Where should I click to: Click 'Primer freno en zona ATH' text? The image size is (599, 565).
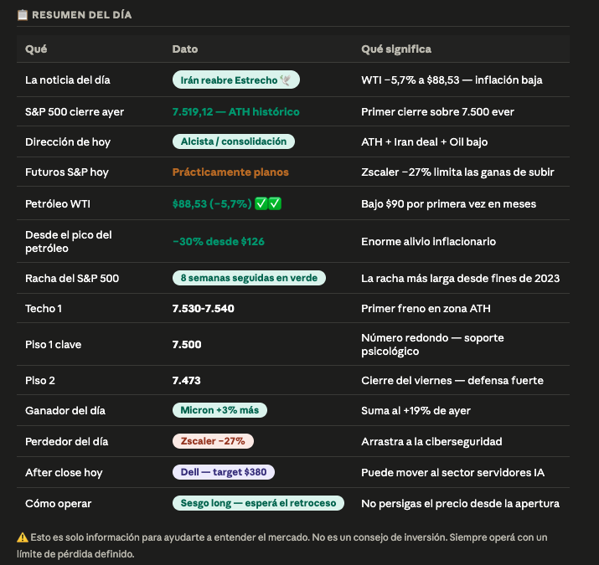point(426,309)
